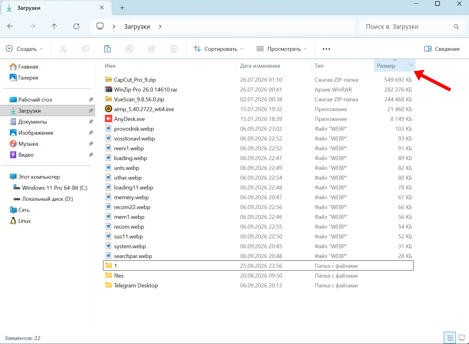Click the CapCut_Pro_9.zip folder icon
The height and width of the screenshot is (344, 469).
coord(109,80)
